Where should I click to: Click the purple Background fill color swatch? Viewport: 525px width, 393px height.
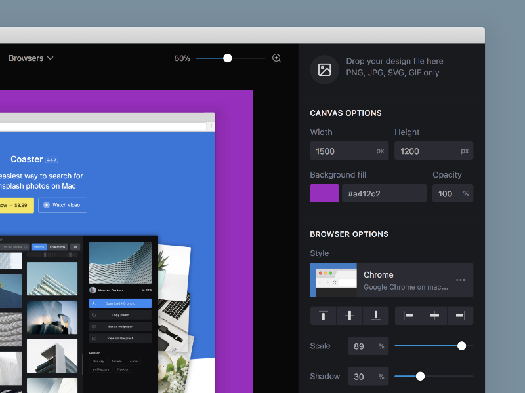324,193
